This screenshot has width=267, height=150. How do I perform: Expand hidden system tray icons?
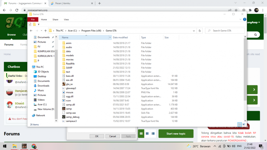click(x=215, y=146)
